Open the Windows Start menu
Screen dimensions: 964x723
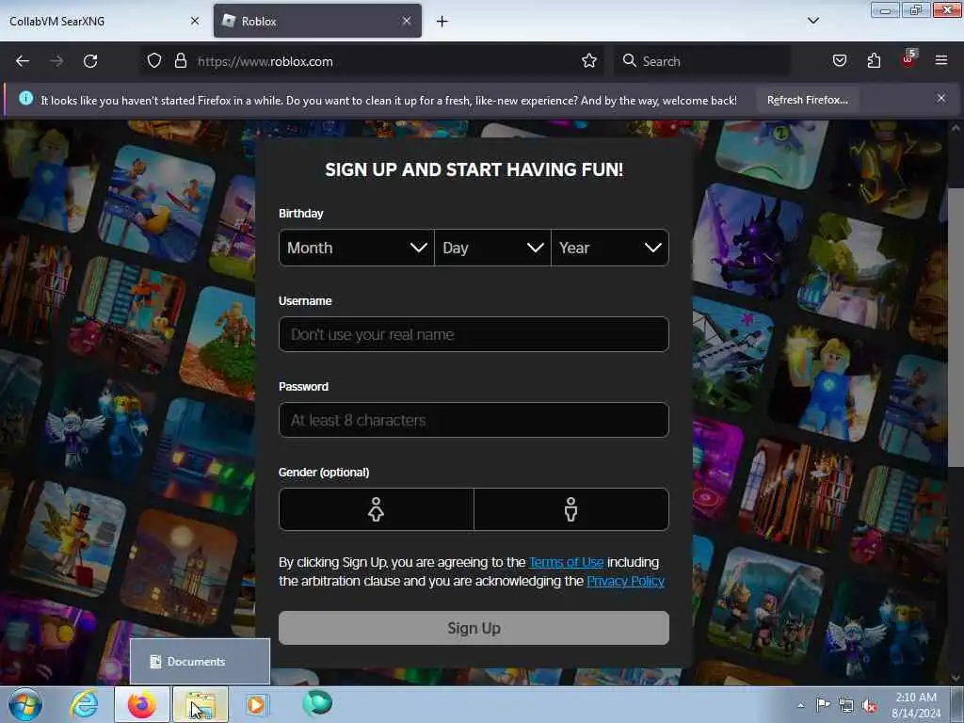point(25,704)
